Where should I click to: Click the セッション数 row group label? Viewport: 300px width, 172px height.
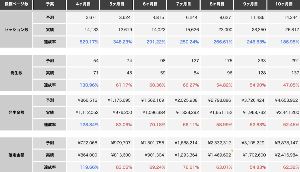click(x=16, y=30)
